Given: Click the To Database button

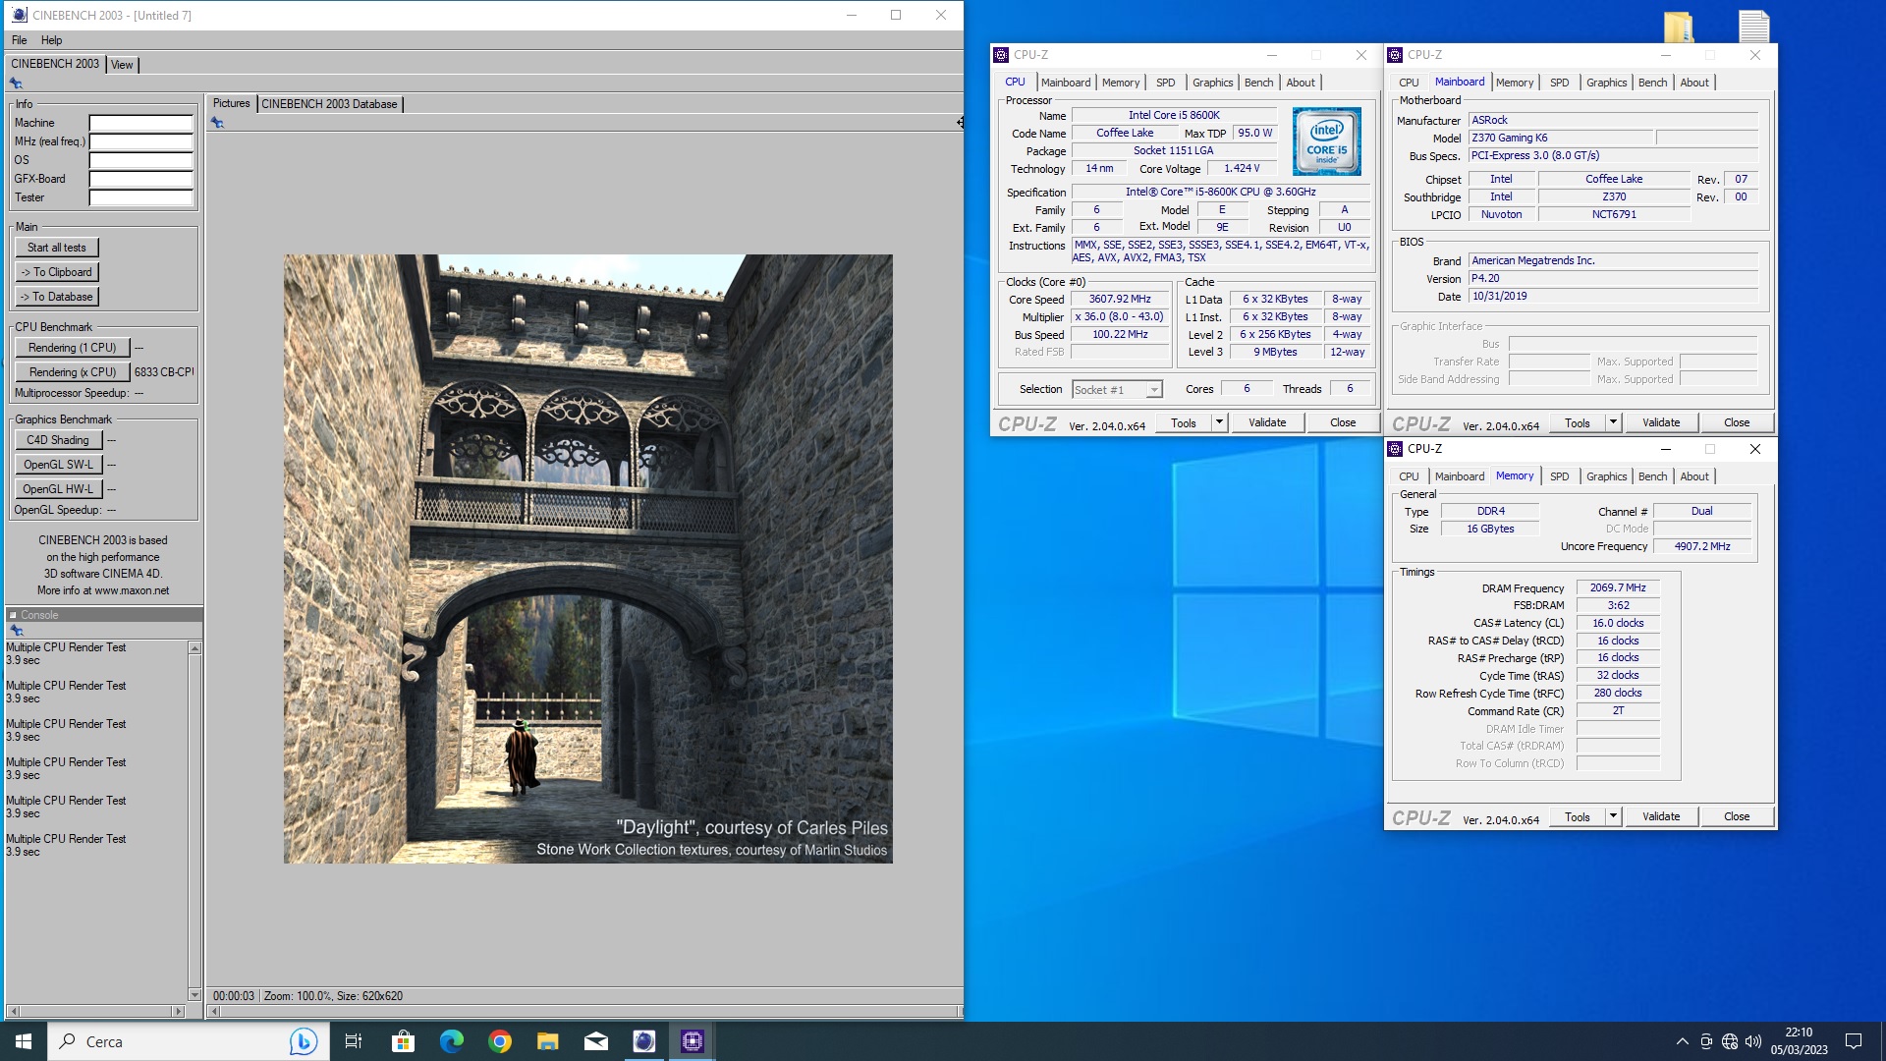Looking at the screenshot, I should coord(57,297).
